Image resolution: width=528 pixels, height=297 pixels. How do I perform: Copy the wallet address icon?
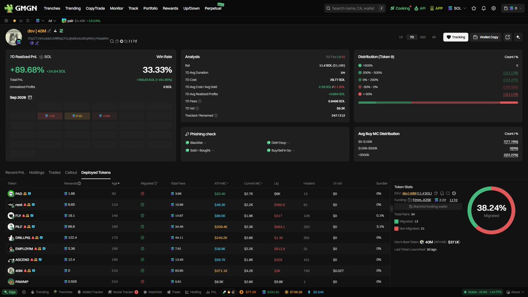[x=117, y=41]
